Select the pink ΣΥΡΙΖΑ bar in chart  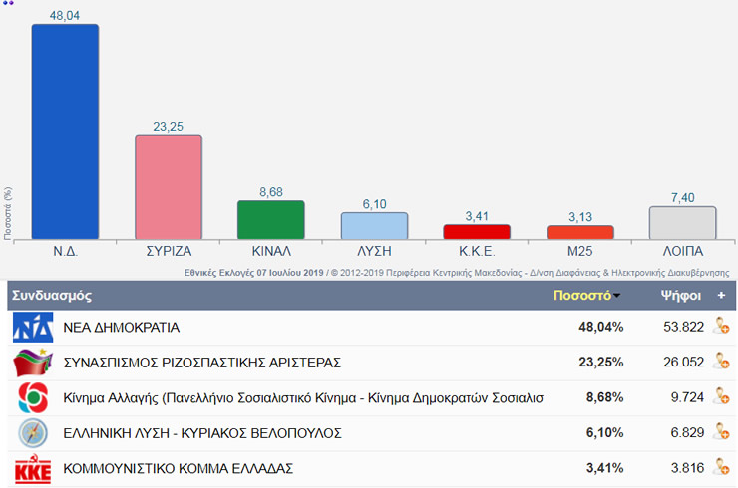tap(169, 187)
